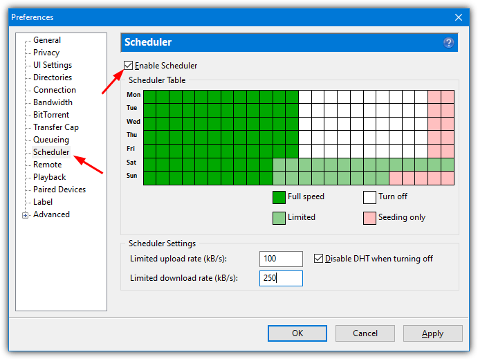Click the Full speed legend swatch
The height and width of the screenshot is (359, 478).
pyautogui.click(x=279, y=197)
